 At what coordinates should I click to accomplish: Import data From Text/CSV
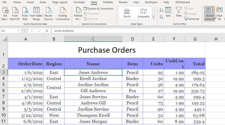pyautogui.click(x=15, y=14)
